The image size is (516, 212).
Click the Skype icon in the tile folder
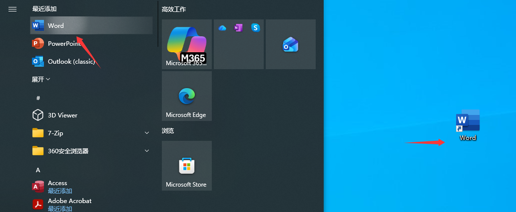255,28
